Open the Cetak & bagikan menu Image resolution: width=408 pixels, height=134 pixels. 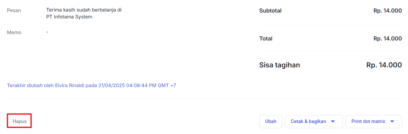click(x=308, y=121)
